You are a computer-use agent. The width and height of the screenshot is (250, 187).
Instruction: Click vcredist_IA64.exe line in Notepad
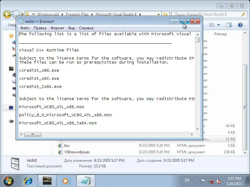click(40, 87)
